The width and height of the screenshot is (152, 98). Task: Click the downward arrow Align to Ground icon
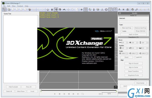point(52,10)
